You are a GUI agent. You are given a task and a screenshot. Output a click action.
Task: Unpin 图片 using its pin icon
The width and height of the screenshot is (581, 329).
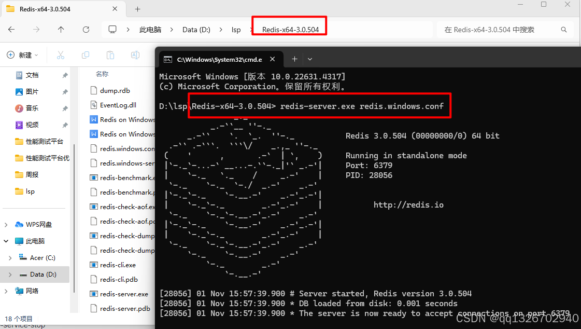pyautogui.click(x=65, y=92)
